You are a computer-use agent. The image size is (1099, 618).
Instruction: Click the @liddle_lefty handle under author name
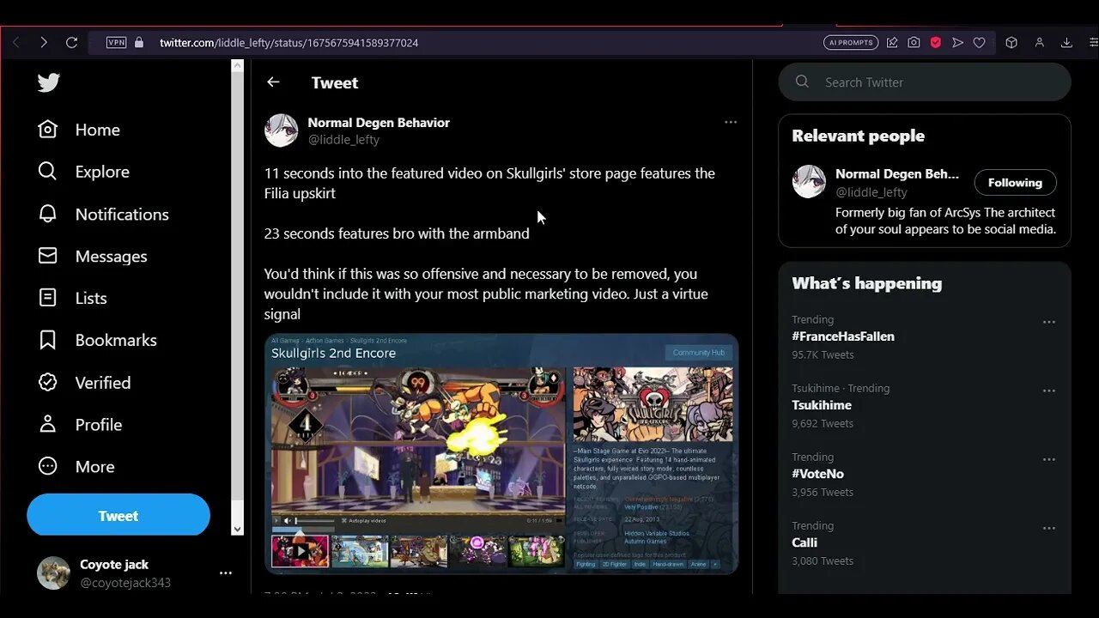(x=343, y=139)
